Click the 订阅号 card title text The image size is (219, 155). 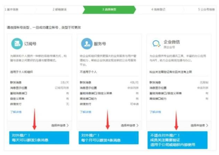point(30,44)
